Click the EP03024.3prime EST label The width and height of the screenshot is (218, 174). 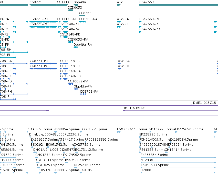[x=180, y=145]
